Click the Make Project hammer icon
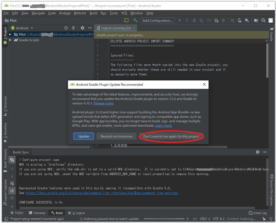This screenshot has height=223, width=276. [x=135, y=20]
